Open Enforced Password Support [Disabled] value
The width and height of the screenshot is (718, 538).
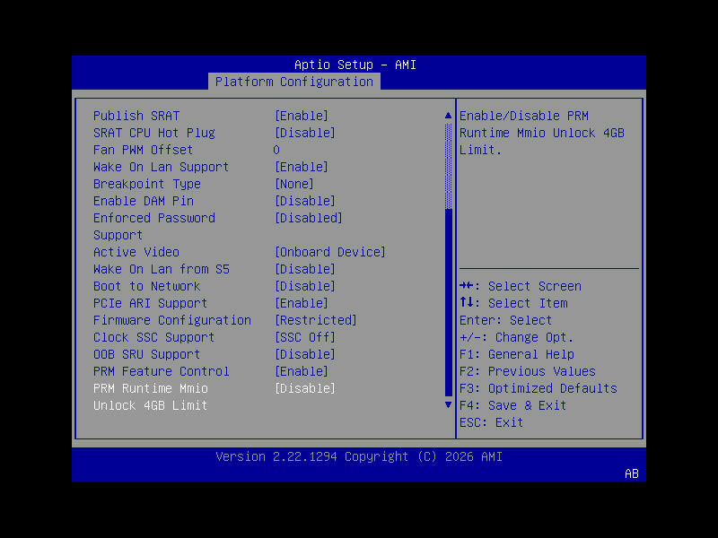click(309, 218)
